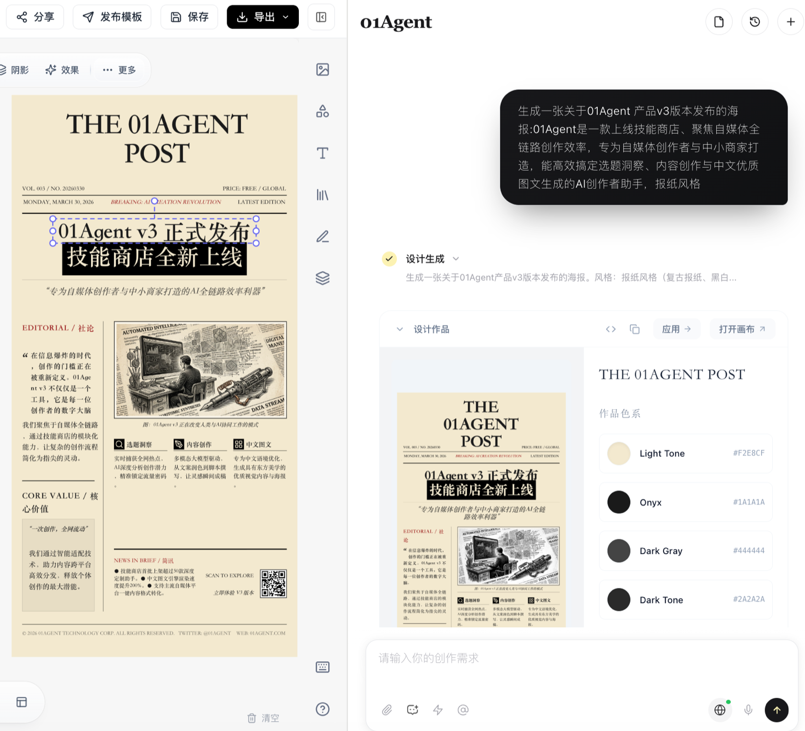Start a new chat with plus icon
The width and height of the screenshot is (805, 731).
790,22
